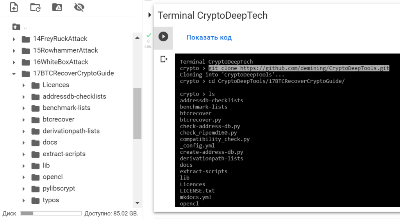Click the upload file icon
This screenshot has height=219, width=400.
[14, 7]
